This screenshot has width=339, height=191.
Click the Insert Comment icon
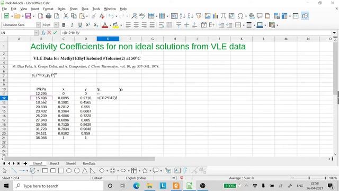[x=260, y=16]
